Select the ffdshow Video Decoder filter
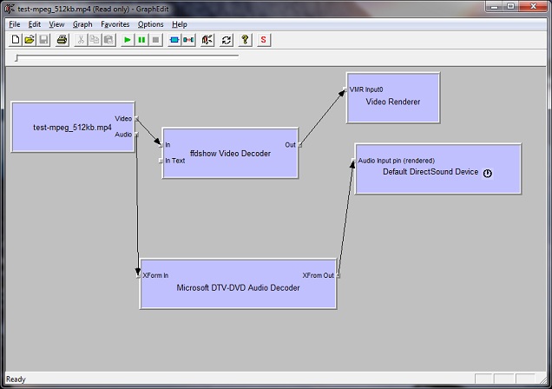 tap(230, 153)
